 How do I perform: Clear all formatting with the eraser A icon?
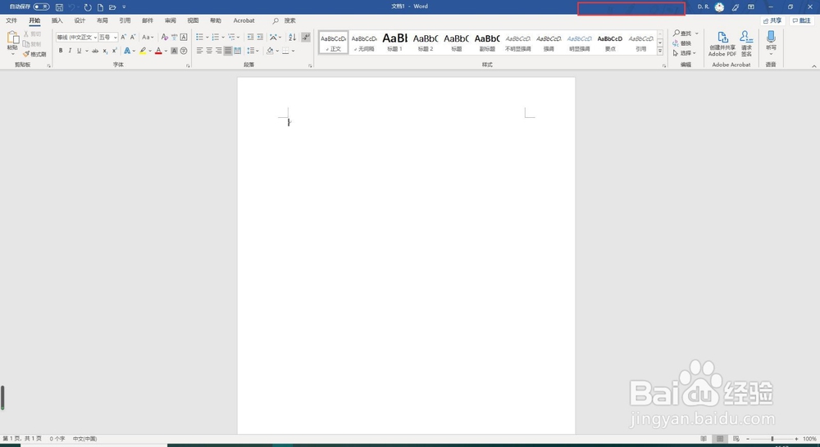(x=164, y=37)
